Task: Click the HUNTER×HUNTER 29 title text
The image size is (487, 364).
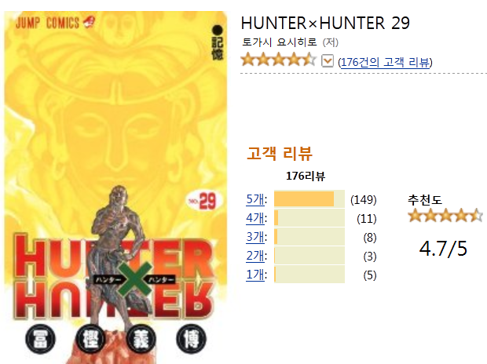Action: 325,23
